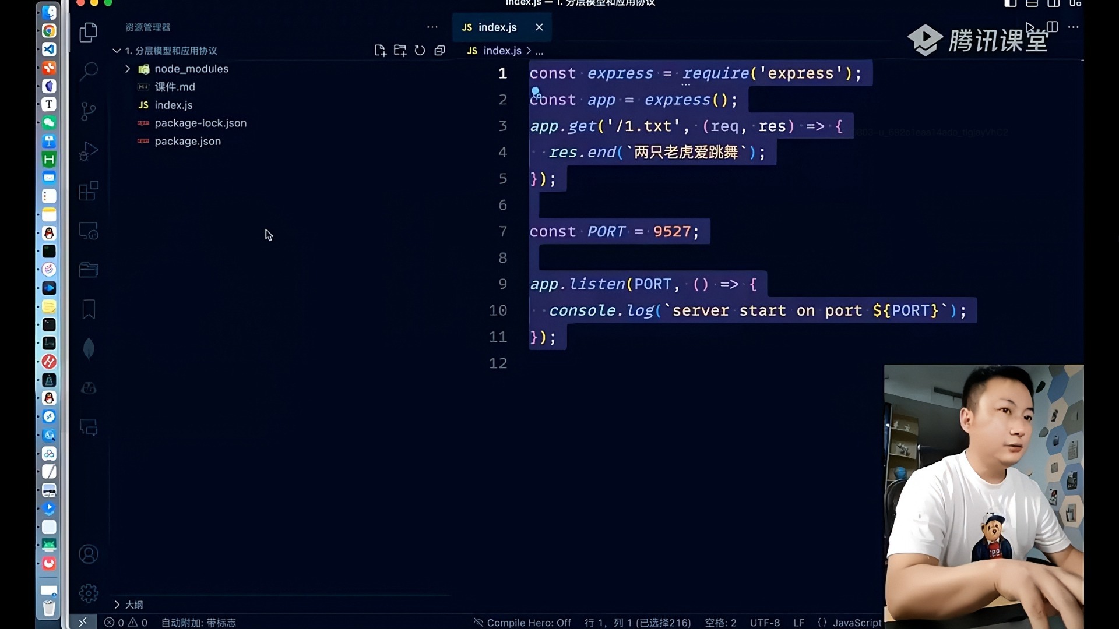
Task: Open the Manage gear settings icon
Action: click(89, 593)
